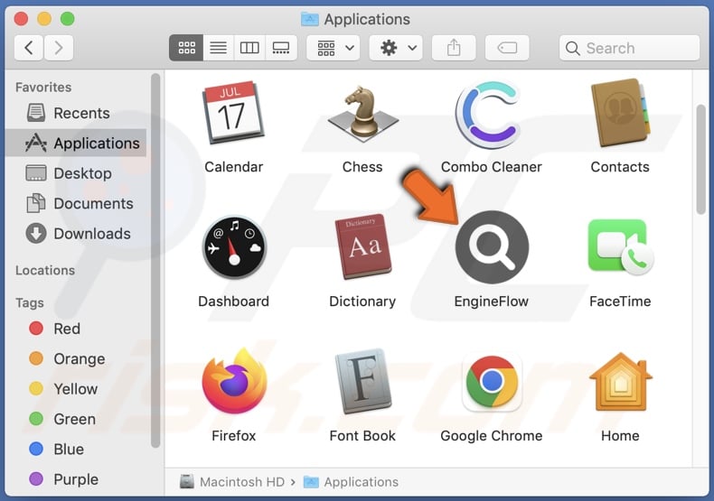
Task: Open the group-by arrangement dropdown
Action: click(334, 48)
